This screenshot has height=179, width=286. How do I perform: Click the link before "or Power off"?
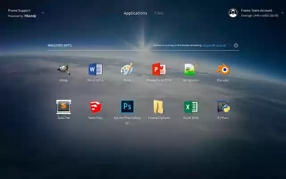pos(207,45)
